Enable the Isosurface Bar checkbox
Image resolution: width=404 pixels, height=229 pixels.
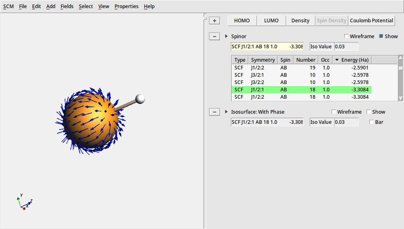[x=371, y=122]
